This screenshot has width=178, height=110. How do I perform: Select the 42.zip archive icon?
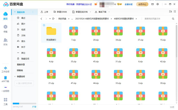pyautogui.click(x=163, y=52)
